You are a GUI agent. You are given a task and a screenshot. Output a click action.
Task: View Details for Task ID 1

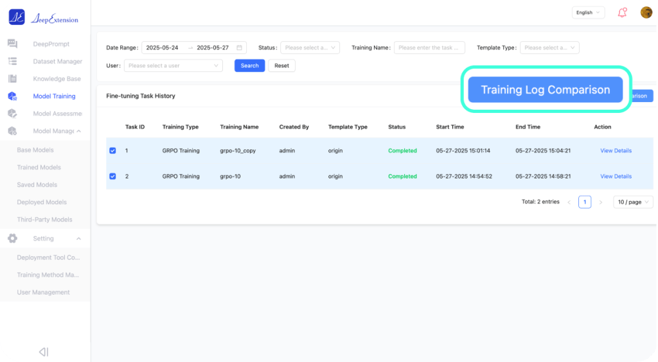[x=616, y=151]
